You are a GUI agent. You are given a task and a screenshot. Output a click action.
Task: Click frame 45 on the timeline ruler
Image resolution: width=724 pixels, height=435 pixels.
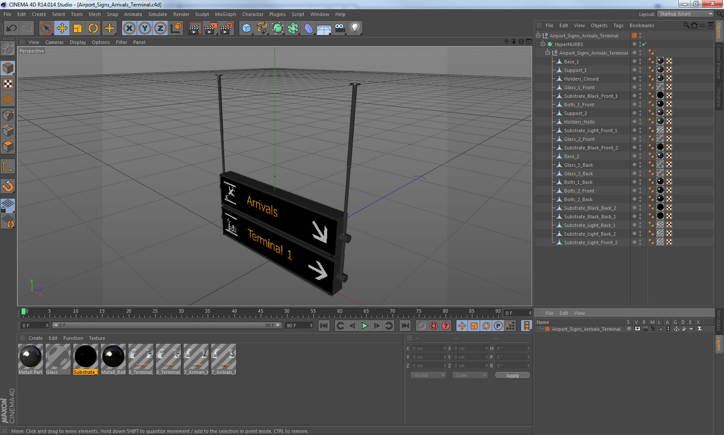tap(260, 312)
